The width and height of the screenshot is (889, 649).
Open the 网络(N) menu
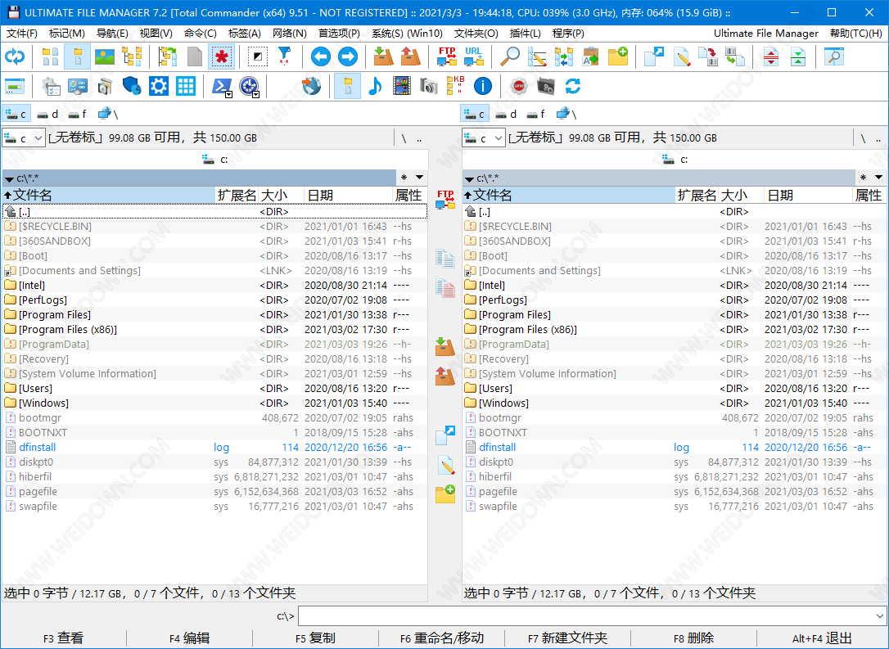point(290,34)
